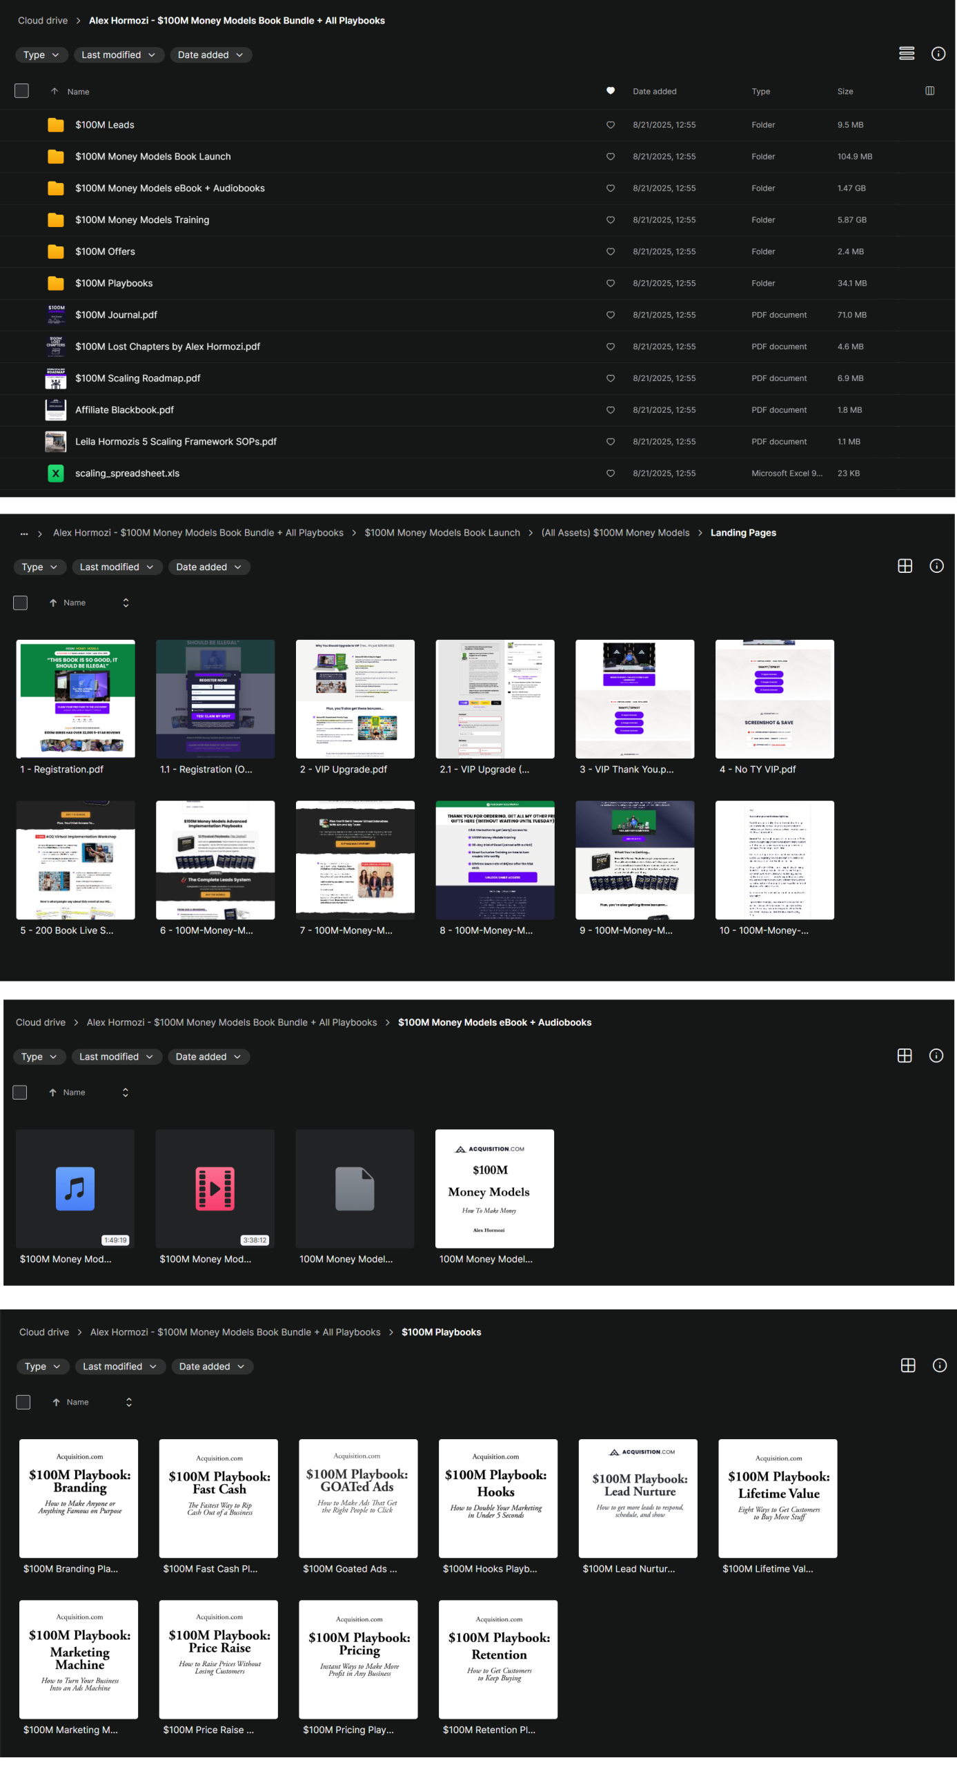Viewport: 957px width, 1767px height.
Task: Open Type dropdown in $100M Playbooks panel
Action: (x=43, y=1366)
